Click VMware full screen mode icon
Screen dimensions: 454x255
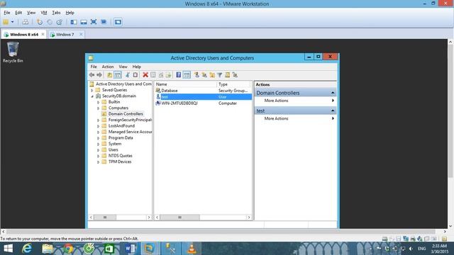pos(94,22)
